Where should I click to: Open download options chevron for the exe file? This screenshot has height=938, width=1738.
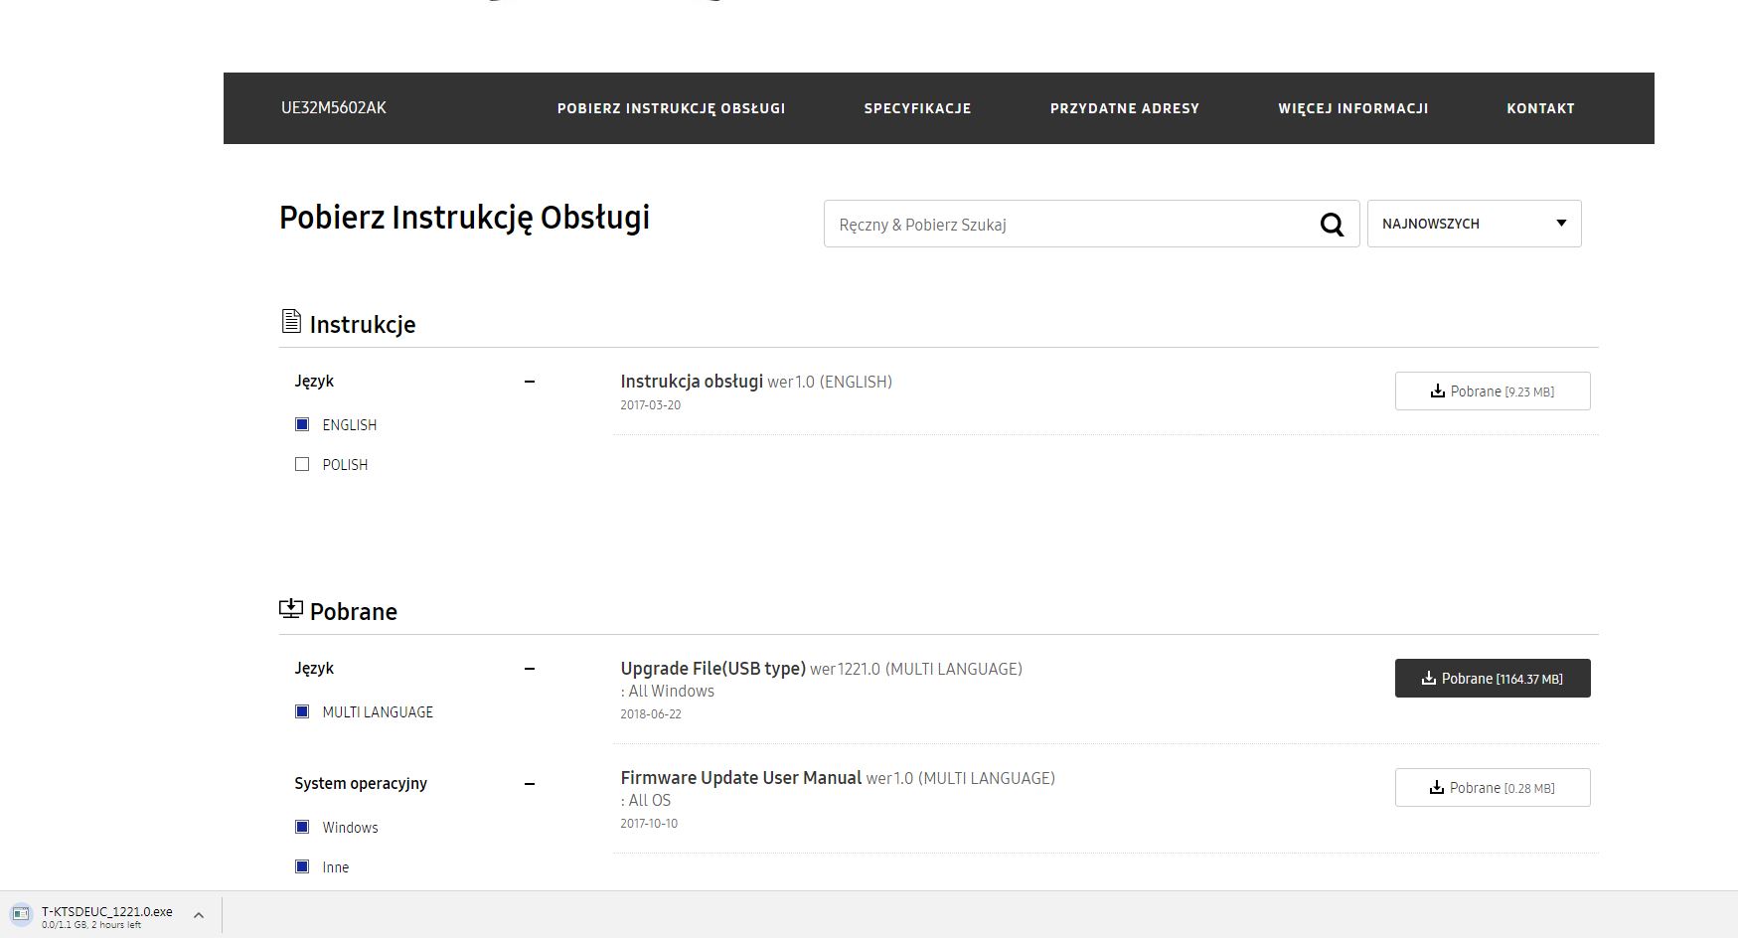[x=198, y=915]
